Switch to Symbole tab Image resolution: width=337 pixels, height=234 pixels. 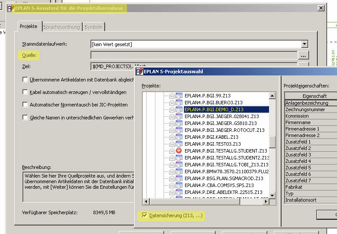93,27
